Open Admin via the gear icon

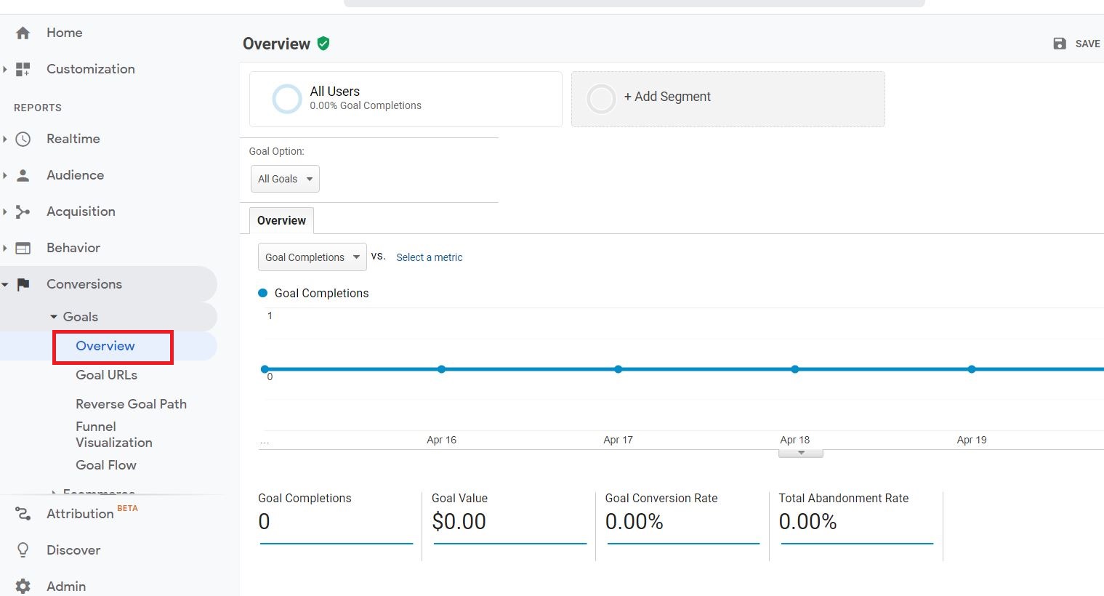tap(23, 586)
